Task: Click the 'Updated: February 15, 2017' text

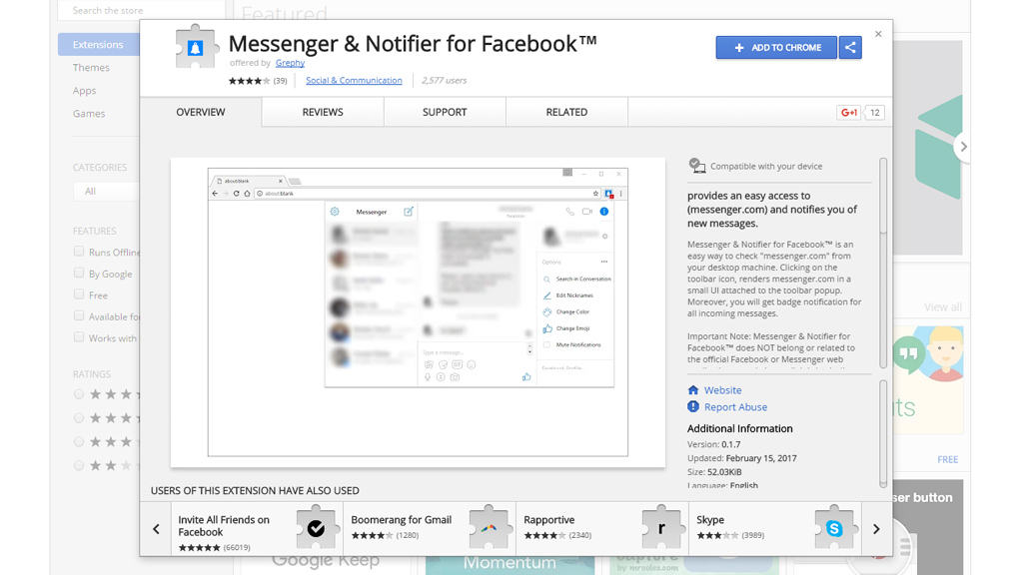Action: coord(742,457)
